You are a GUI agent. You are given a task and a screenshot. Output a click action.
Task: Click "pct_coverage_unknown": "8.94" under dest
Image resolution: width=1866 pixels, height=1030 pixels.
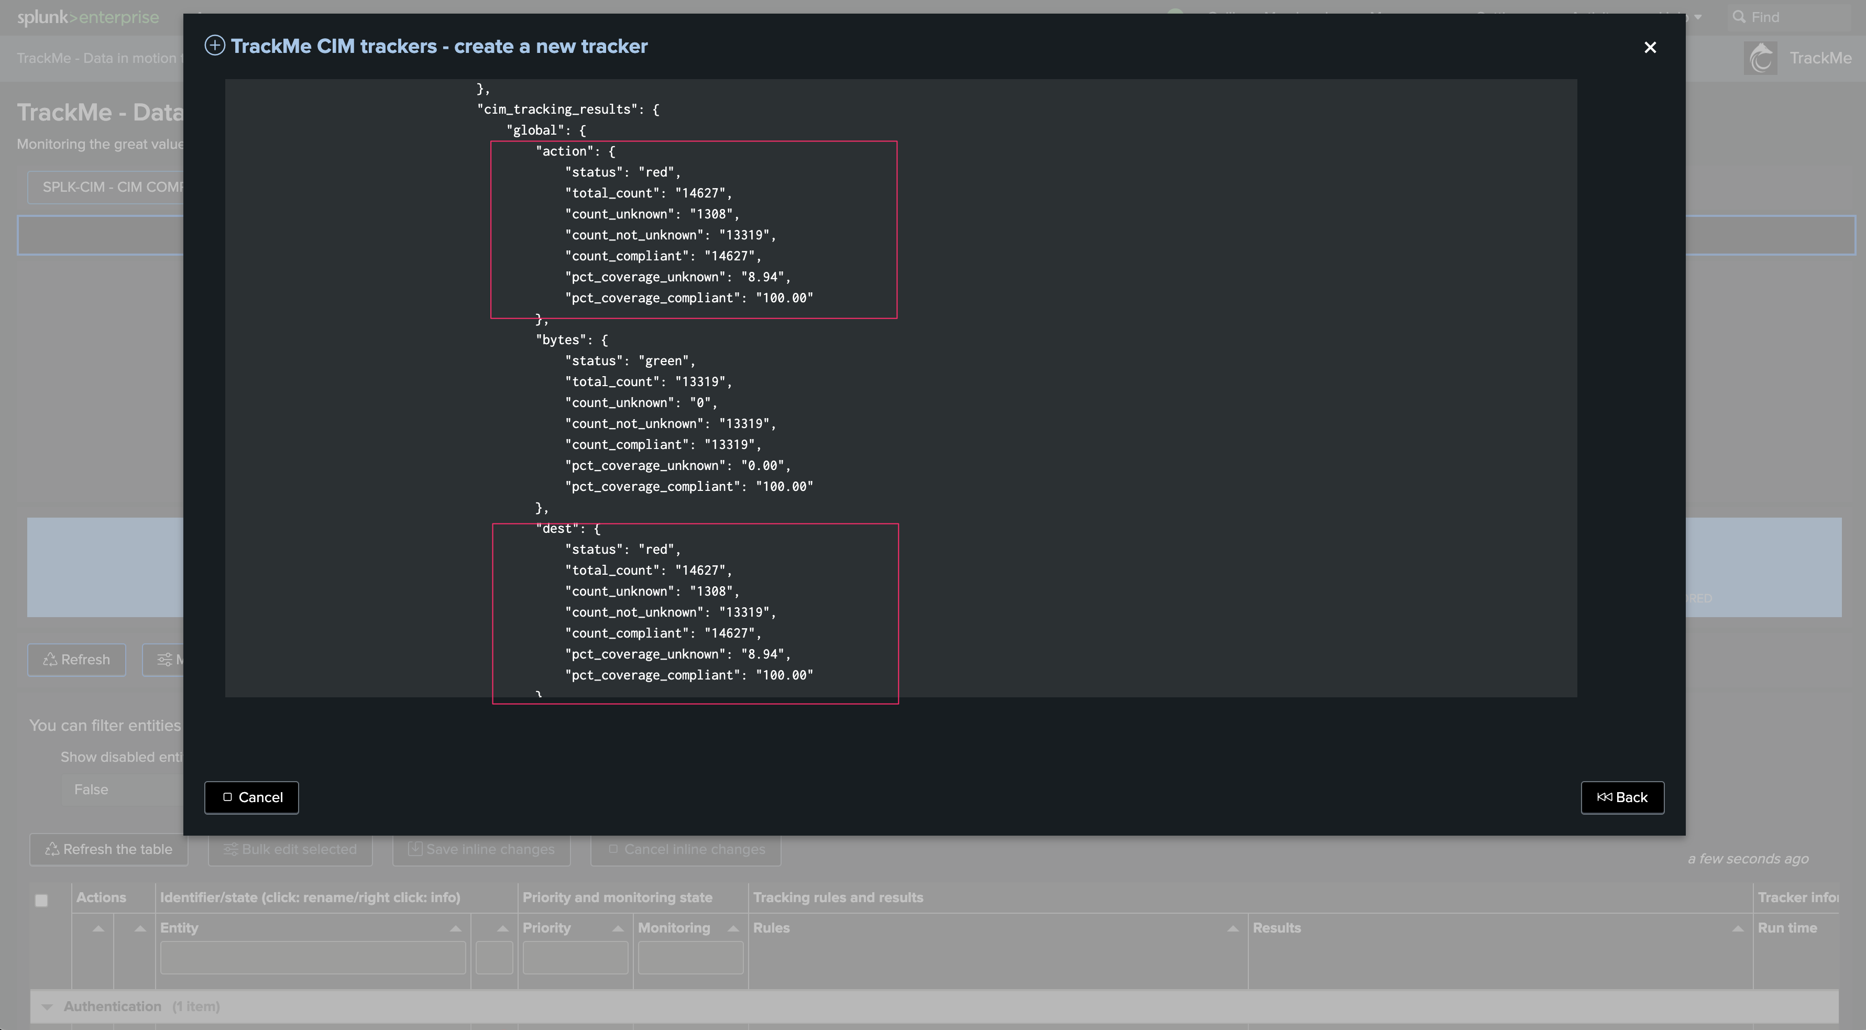pos(678,654)
